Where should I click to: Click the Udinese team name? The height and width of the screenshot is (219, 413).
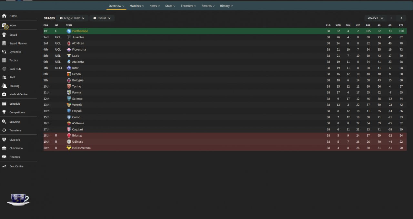click(x=78, y=142)
